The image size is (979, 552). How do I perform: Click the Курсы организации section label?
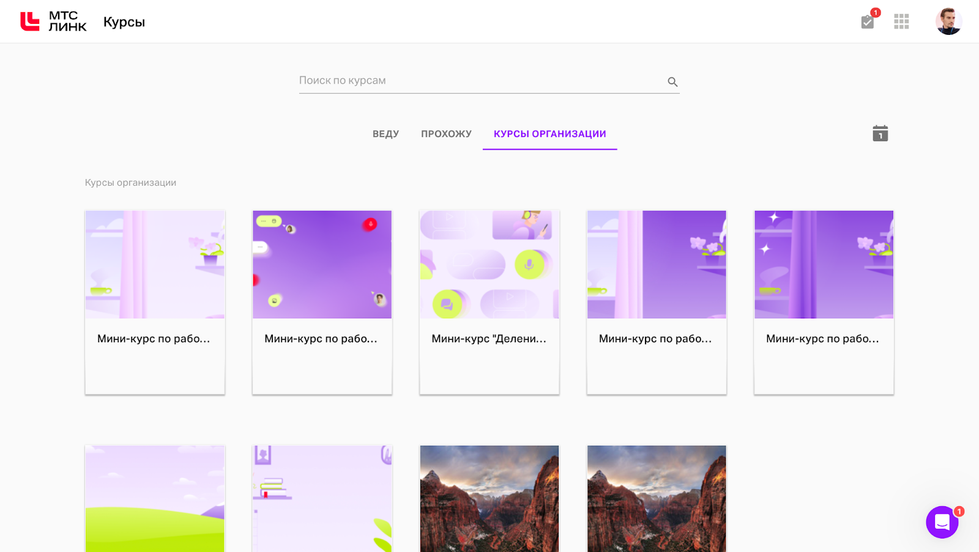click(130, 182)
